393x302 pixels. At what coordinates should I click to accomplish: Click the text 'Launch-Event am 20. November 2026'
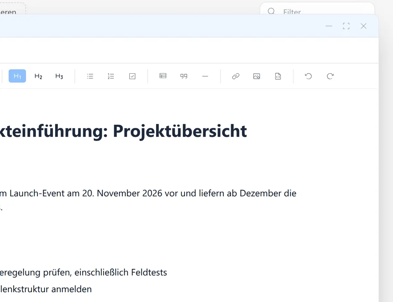86,193
